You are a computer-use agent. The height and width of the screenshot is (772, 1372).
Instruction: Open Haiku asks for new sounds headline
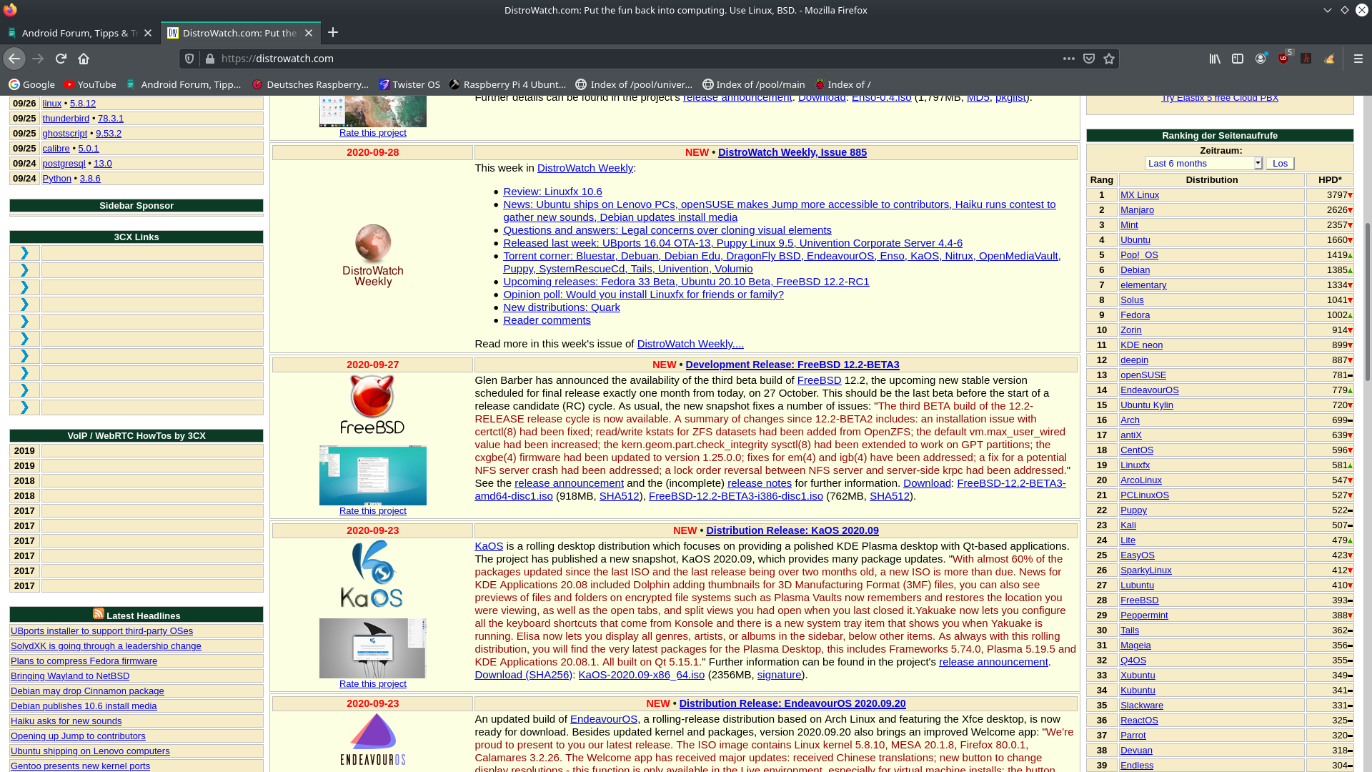[66, 721]
